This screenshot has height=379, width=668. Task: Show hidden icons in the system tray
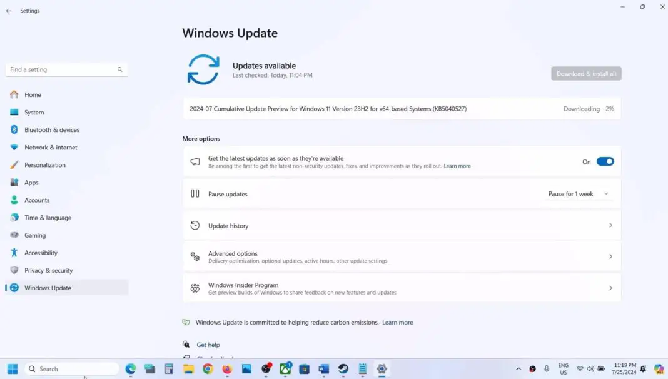click(519, 369)
